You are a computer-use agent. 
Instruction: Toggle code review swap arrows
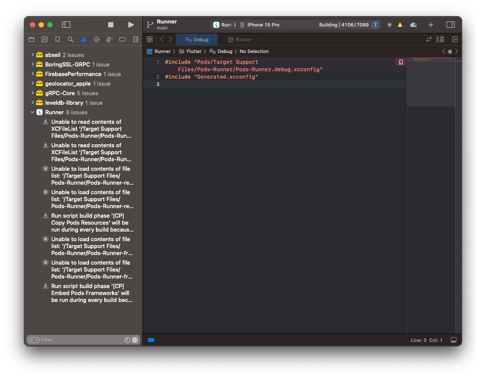click(429, 40)
